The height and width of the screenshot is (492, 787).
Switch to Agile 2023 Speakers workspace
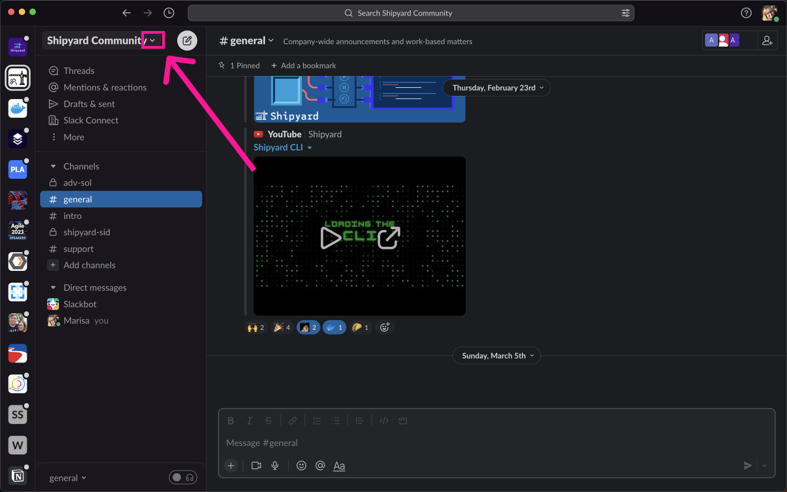(x=18, y=231)
